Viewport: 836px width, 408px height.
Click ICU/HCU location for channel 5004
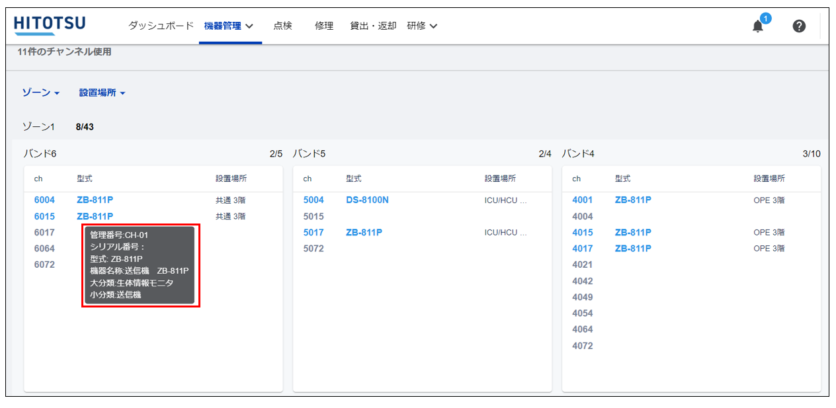[x=506, y=200]
